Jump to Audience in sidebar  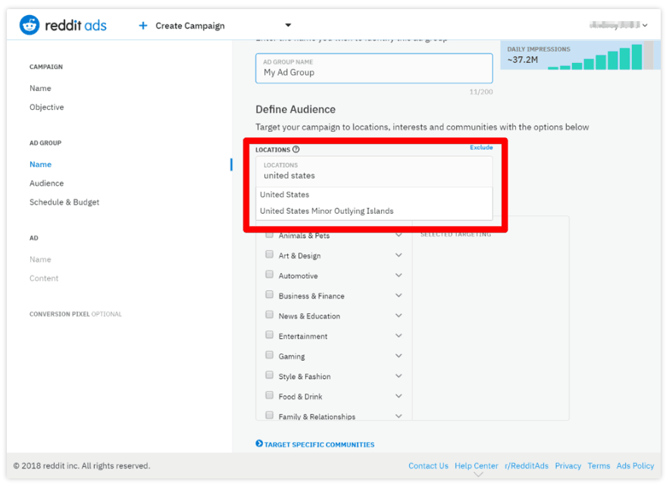(46, 183)
